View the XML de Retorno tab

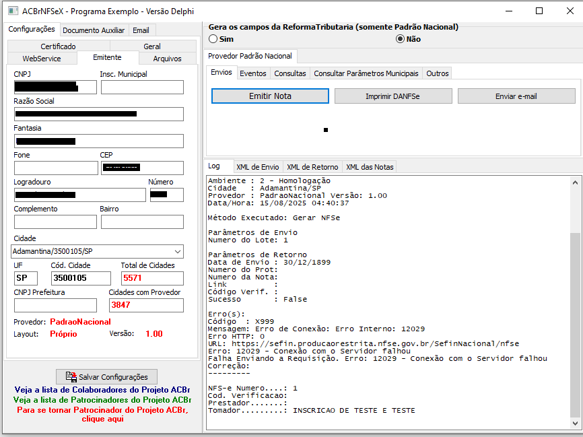click(312, 168)
